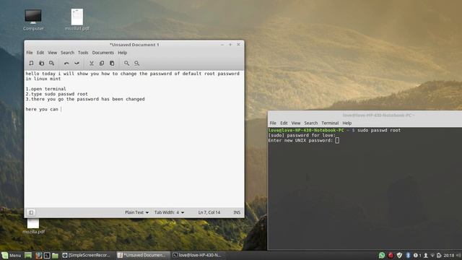Image resolution: width=462 pixels, height=260 pixels.
Task: Click the Copy icon in the editor toolbar
Action: [102, 63]
